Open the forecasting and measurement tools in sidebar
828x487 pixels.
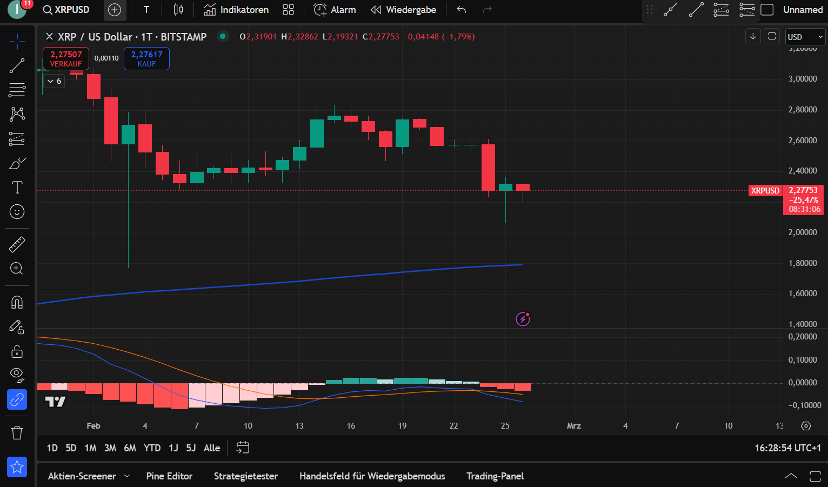(17, 139)
